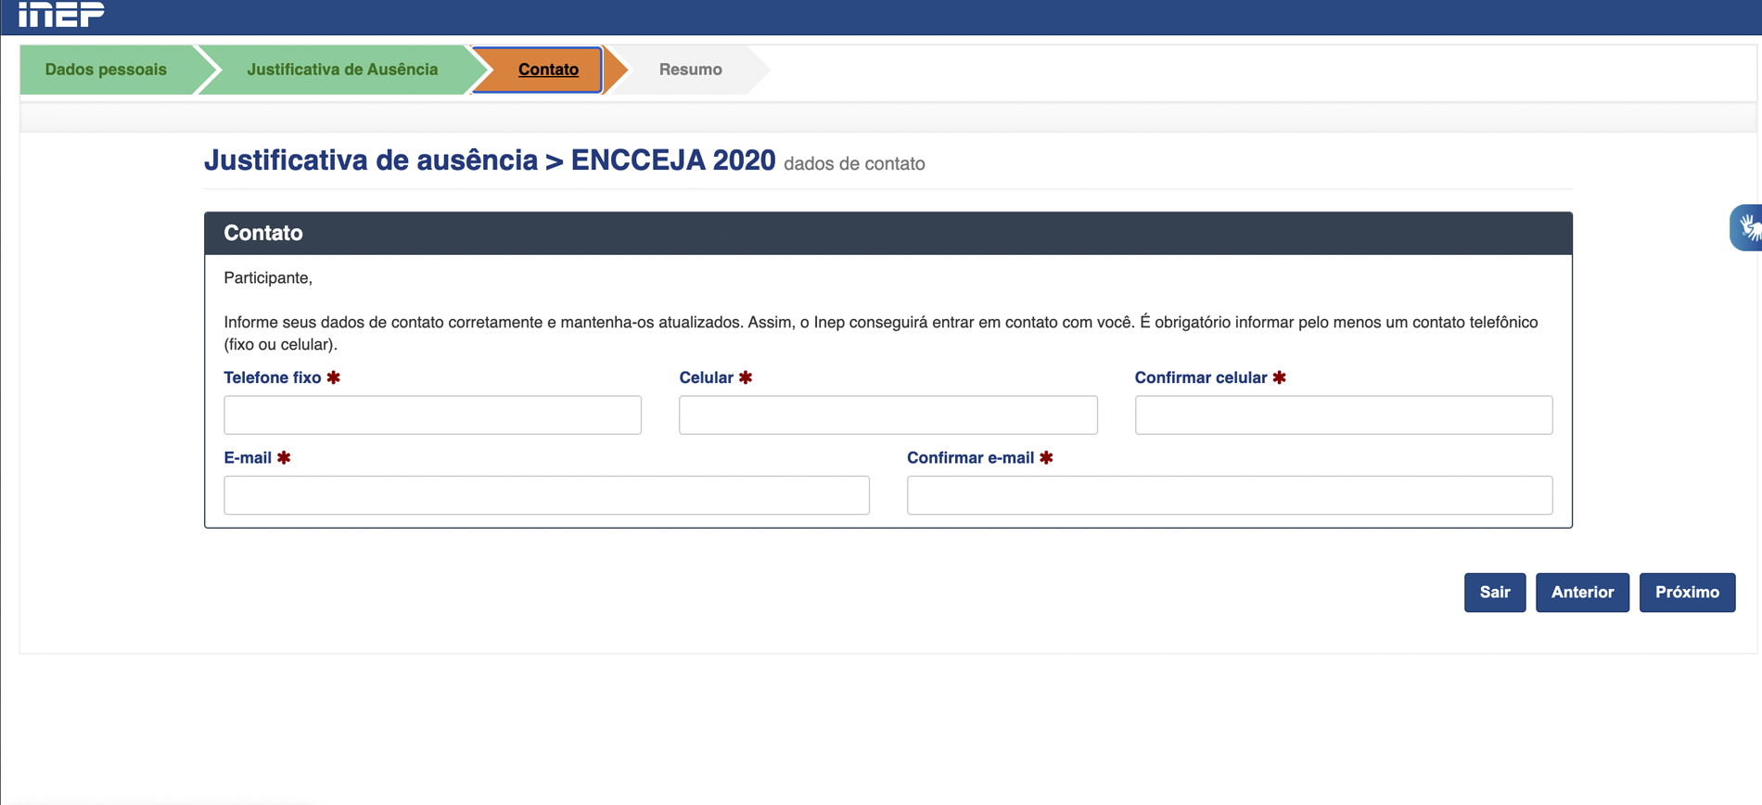The width and height of the screenshot is (1762, 805).
Task: Click into the Celular text field
Action: 887,415
